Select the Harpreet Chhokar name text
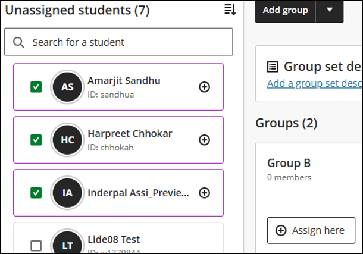Viewport: 363px width, 254px height. (130, 134)
